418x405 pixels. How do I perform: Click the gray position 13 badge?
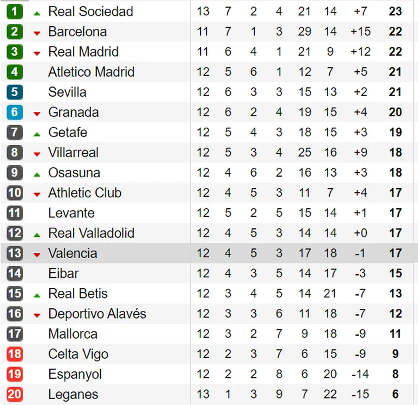coord(14,253)
